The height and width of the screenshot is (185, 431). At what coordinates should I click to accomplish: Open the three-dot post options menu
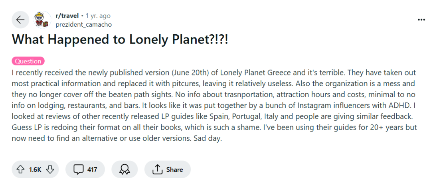pyautogui.click(x=421, y=20)
